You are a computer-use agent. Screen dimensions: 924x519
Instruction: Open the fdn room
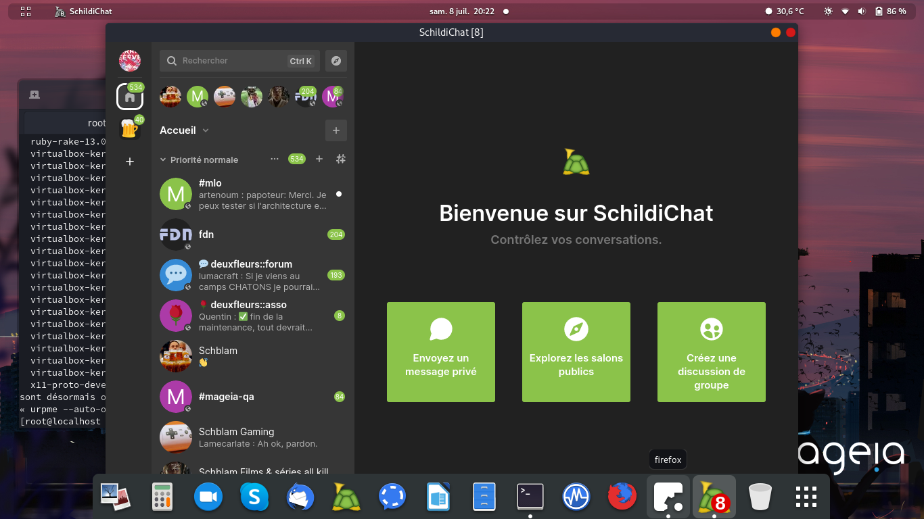pos(253,234)
